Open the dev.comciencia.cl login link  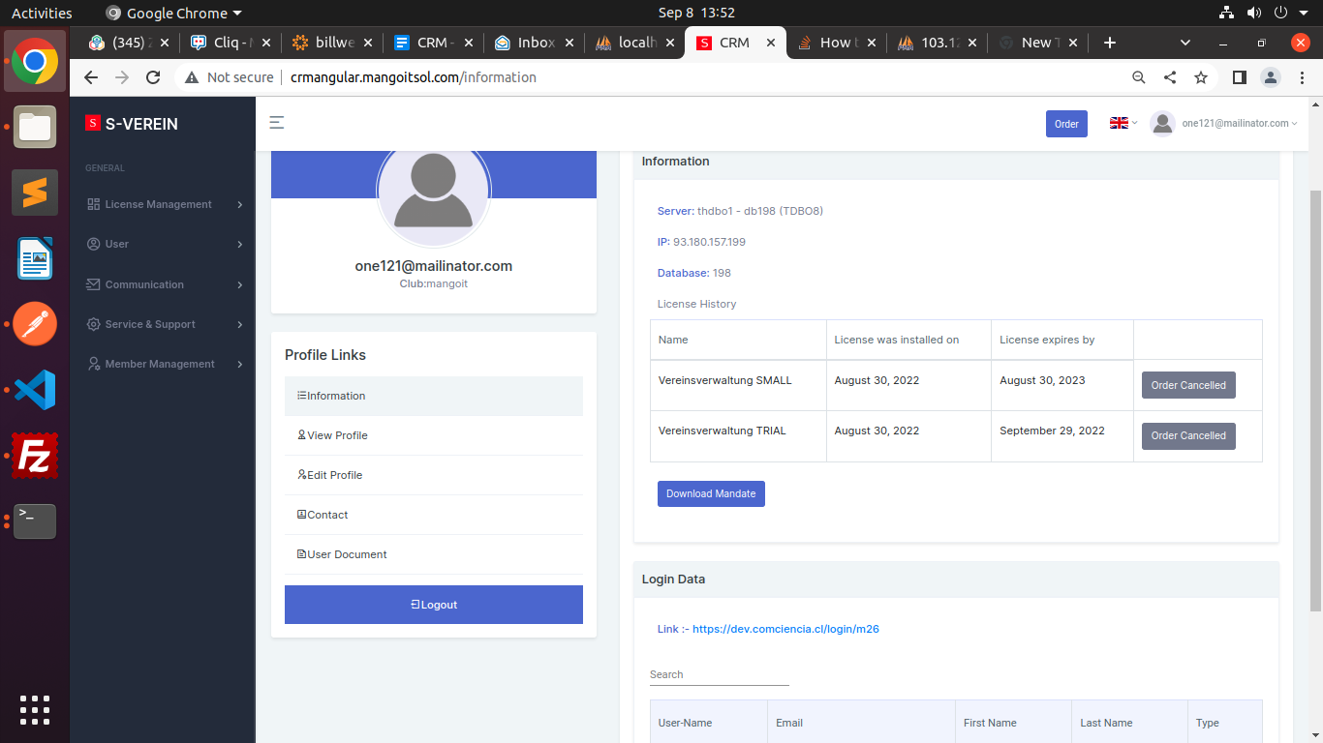coord(785,629)
